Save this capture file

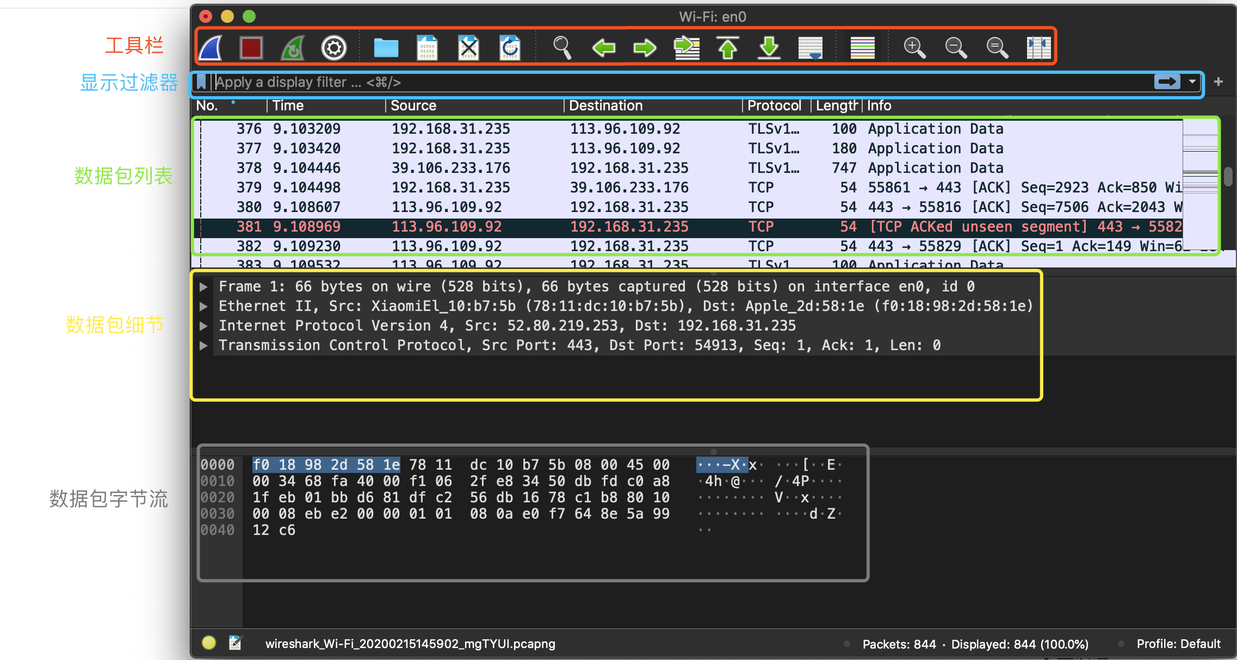tap(427, 48)
